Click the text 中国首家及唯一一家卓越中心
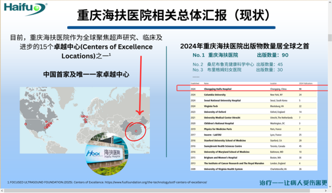This screenshot has width=332, height=193. click(86, 74)
